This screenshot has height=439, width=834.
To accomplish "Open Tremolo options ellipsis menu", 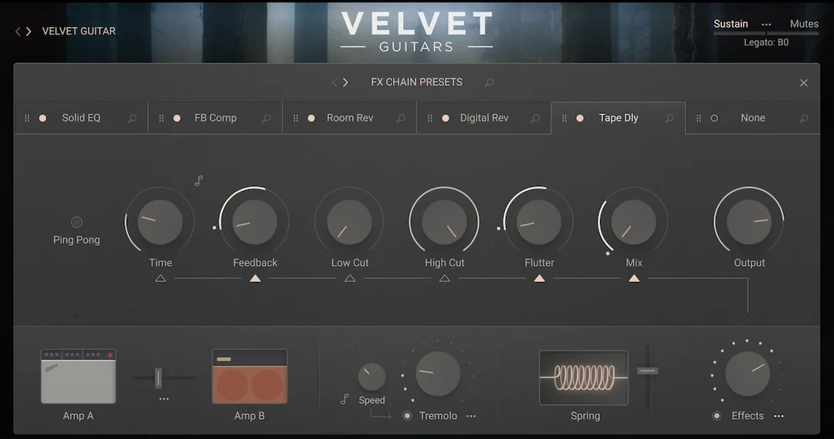I will tap(471, 416).
